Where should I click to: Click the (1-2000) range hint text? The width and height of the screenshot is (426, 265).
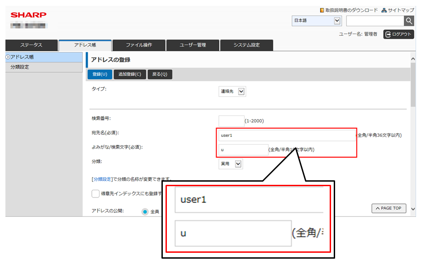coord(254,121)
